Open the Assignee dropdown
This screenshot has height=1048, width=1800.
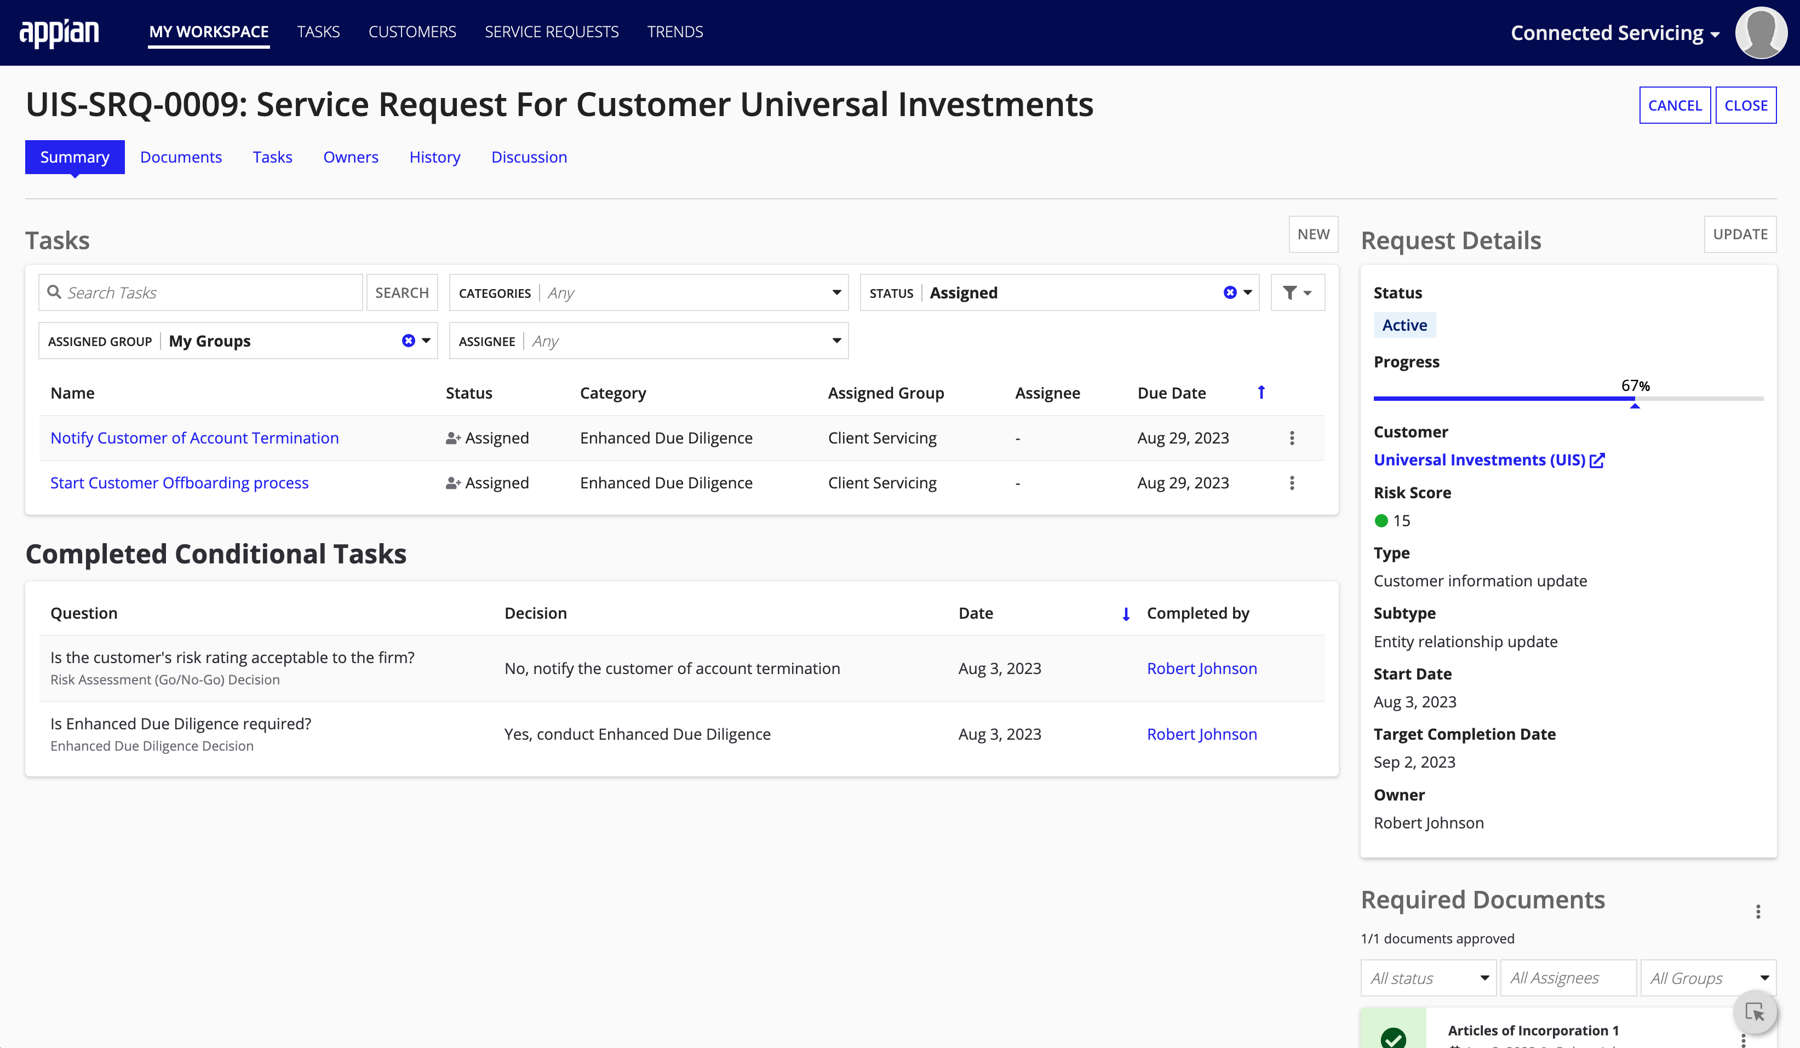[x=649, y=341]
